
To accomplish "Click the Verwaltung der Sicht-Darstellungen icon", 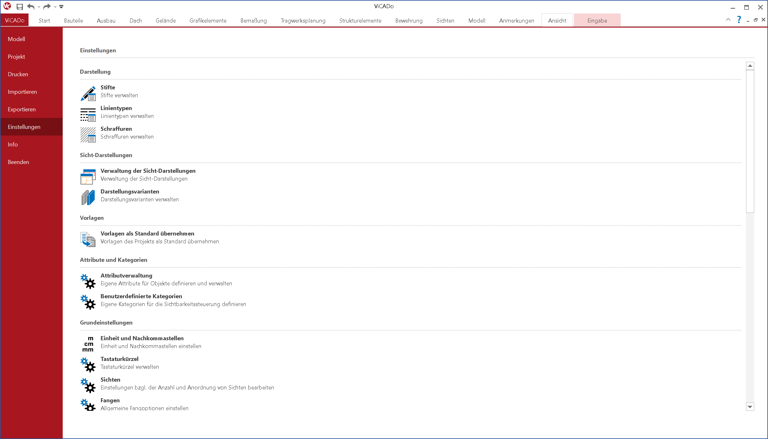I will (x=88, y=177).
